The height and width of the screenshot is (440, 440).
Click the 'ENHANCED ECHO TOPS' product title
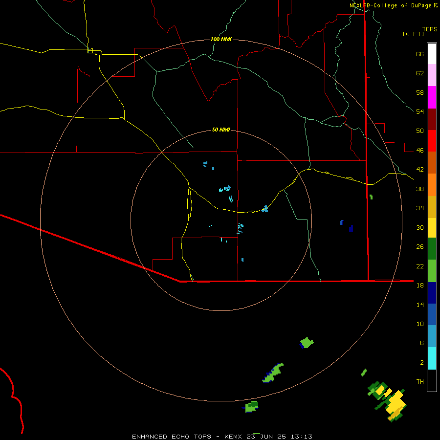tap(172, 437)
